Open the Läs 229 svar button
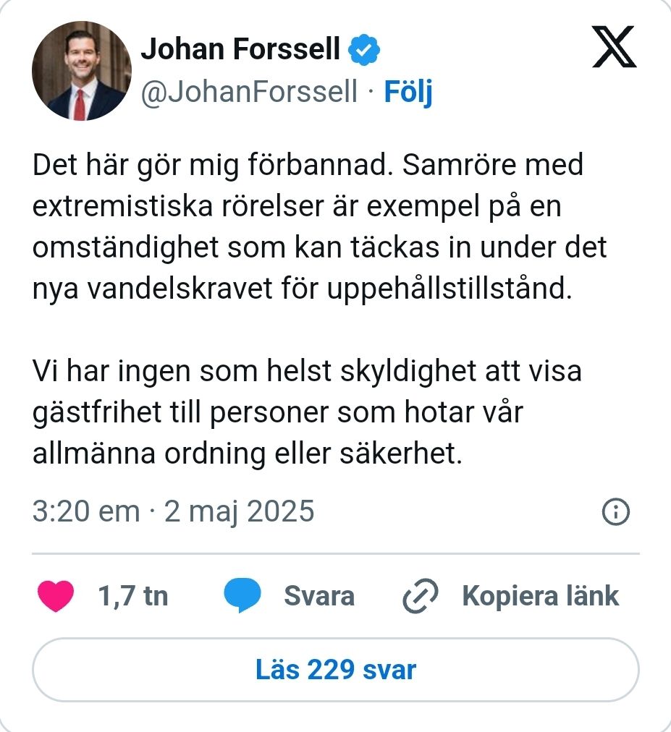 pyautogui.click(x=336, y=670)
